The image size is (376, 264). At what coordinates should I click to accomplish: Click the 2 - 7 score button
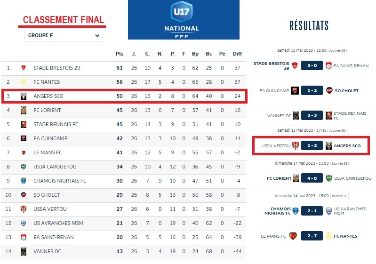click(311, 236)
